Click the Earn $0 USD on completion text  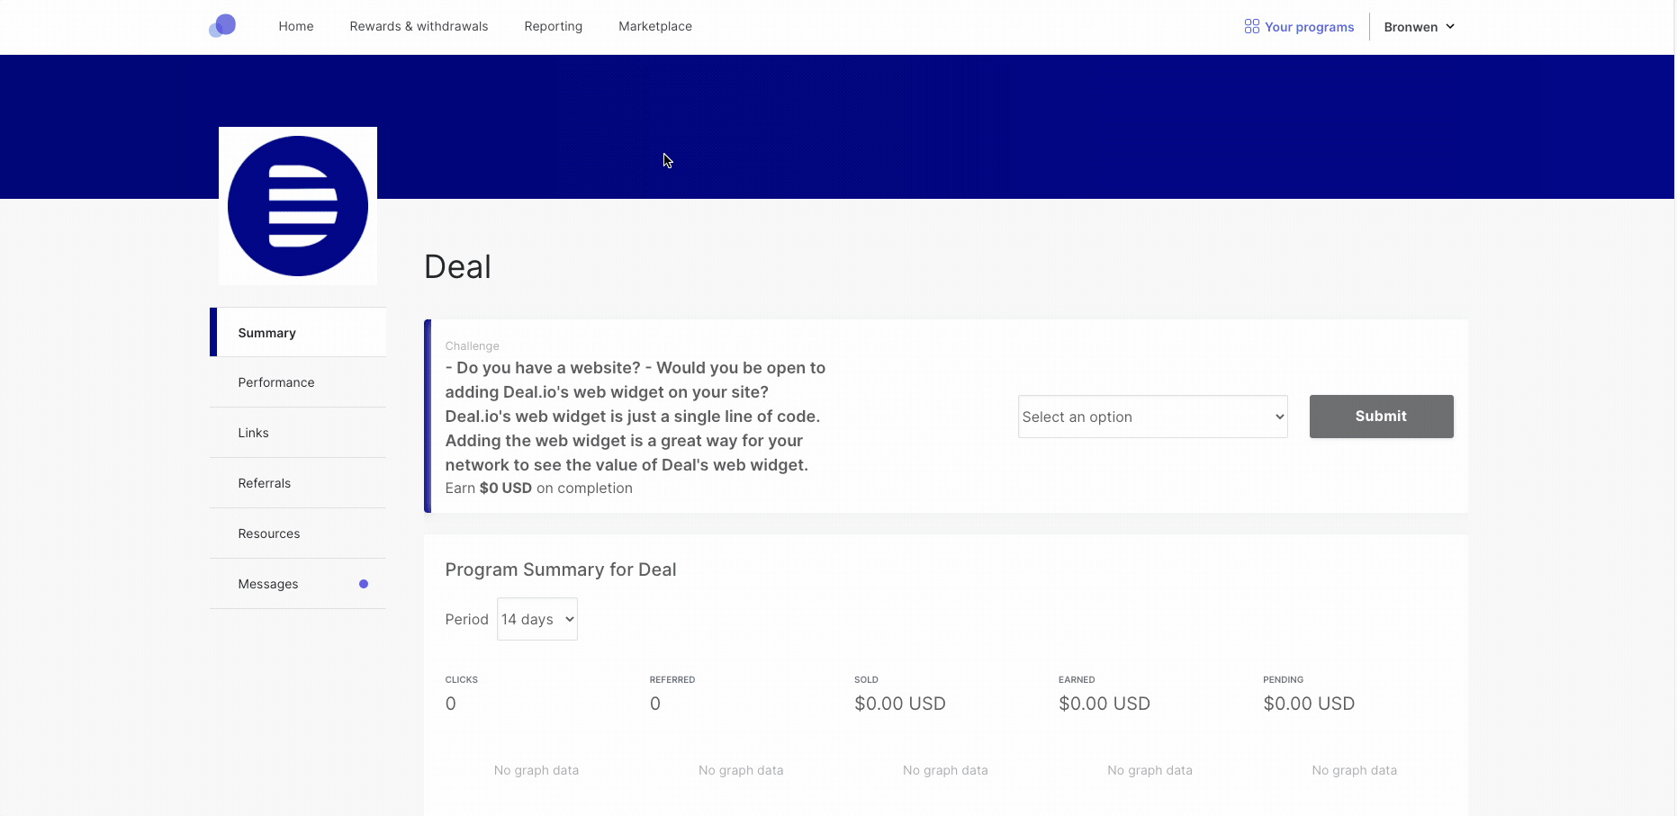(538, 488)
